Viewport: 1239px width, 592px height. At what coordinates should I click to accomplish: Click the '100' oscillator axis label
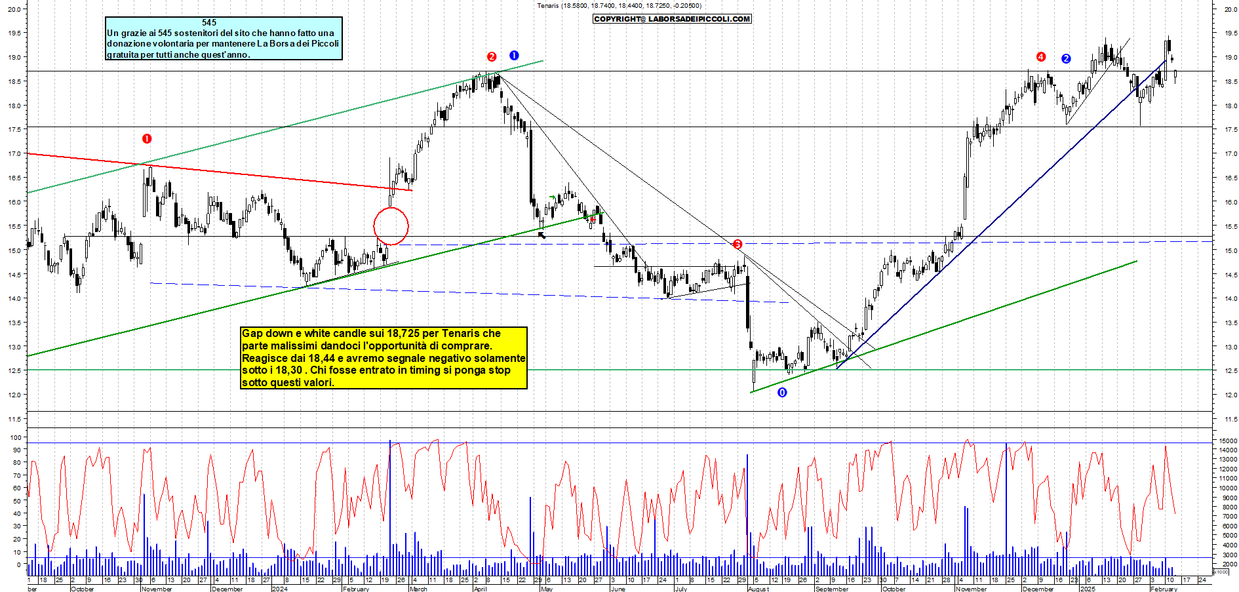[15, 437]
